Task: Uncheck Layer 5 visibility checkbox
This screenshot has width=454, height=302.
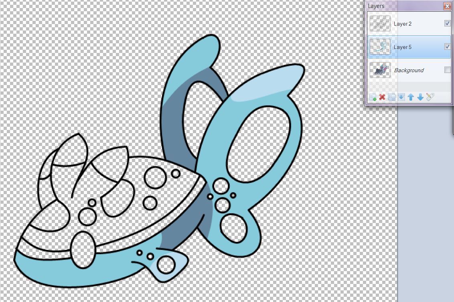Action: (x=447, y=47)
